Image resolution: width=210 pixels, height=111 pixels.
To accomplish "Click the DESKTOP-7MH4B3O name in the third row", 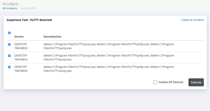I will coord(21,69).
